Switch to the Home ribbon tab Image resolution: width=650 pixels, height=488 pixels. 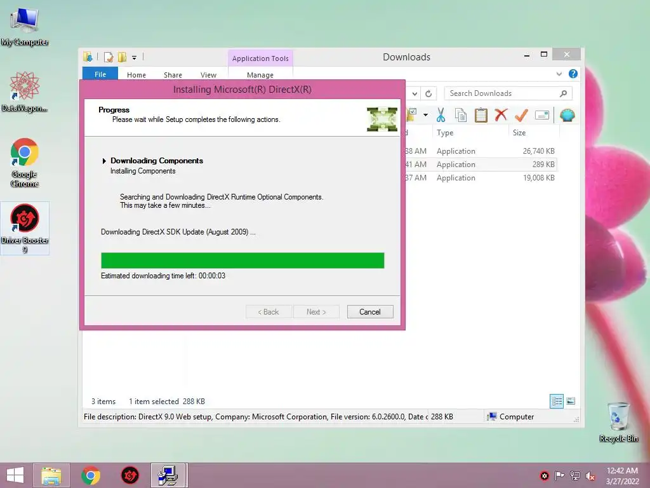pyautogui.click(x=136, y=75)
